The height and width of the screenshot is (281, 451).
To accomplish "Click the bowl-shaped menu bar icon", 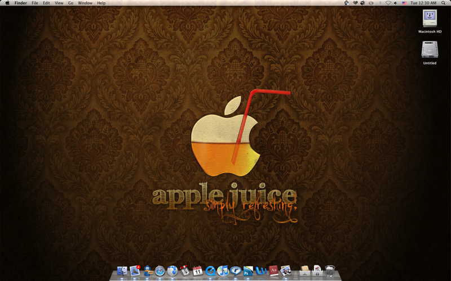I will coord(371,3).
